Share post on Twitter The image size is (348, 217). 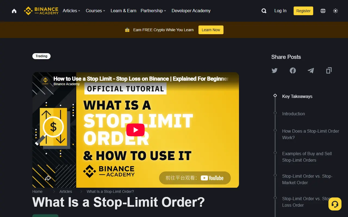coord(275,71)
